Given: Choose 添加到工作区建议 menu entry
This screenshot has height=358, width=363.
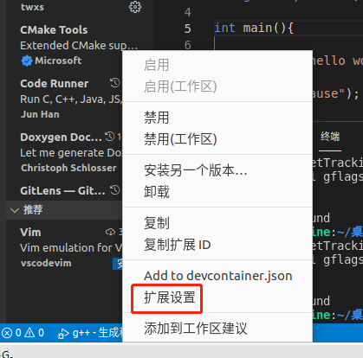Looking at the screenshot, I should pyautogui.click(x=196, y=329).
